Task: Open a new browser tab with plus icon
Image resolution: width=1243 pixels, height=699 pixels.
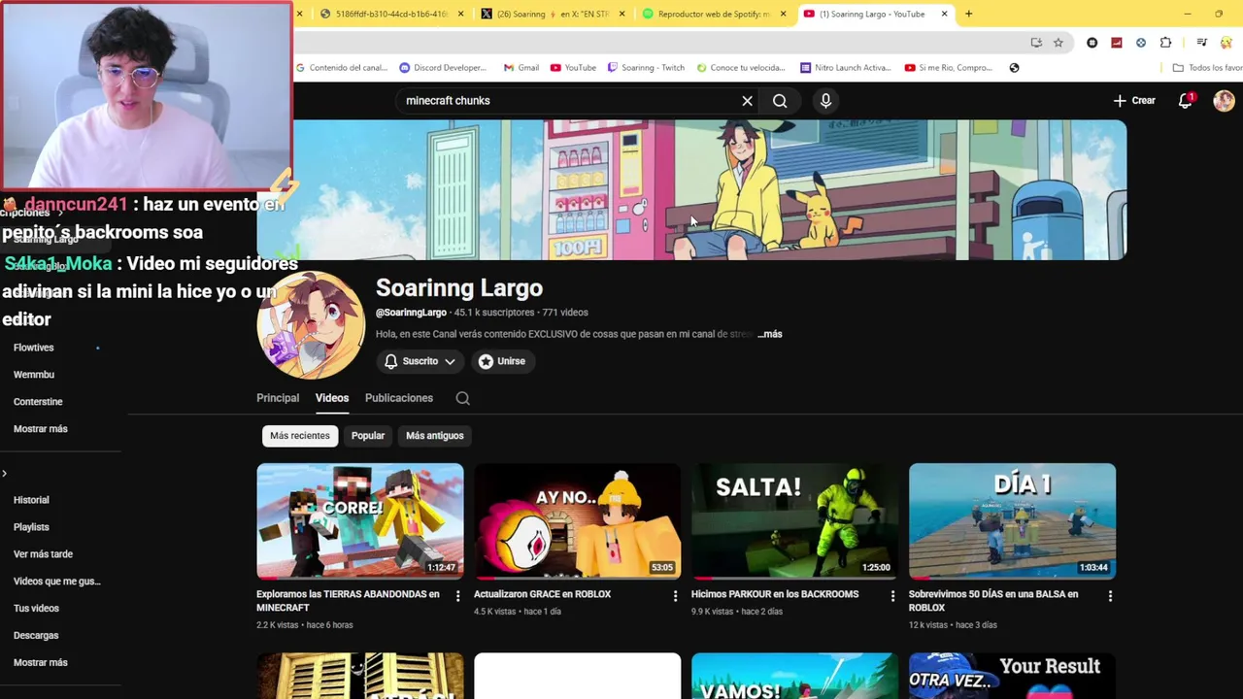Action: tap(968, 14)
